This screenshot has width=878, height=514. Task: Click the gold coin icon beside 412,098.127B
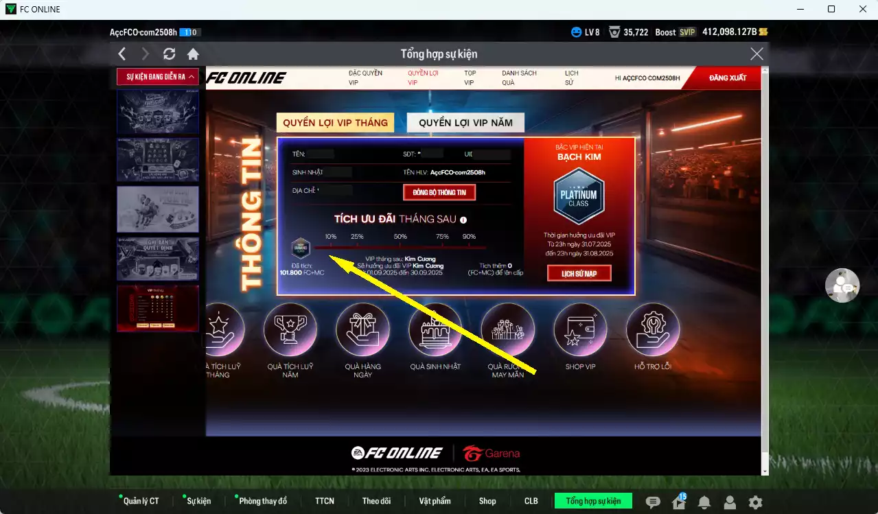[x=763, y=32]
